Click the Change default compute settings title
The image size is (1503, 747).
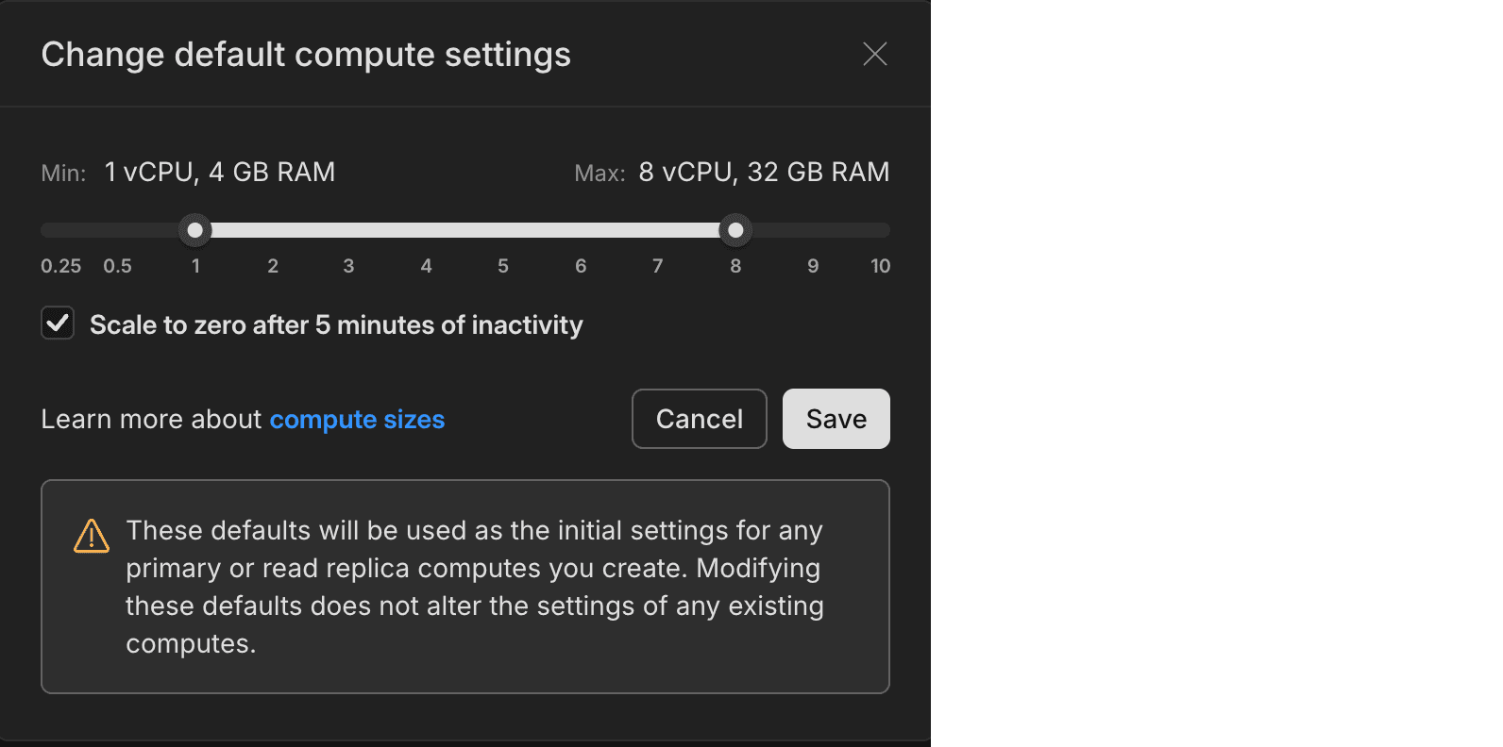pyautogui.click(x=305, y=54)
